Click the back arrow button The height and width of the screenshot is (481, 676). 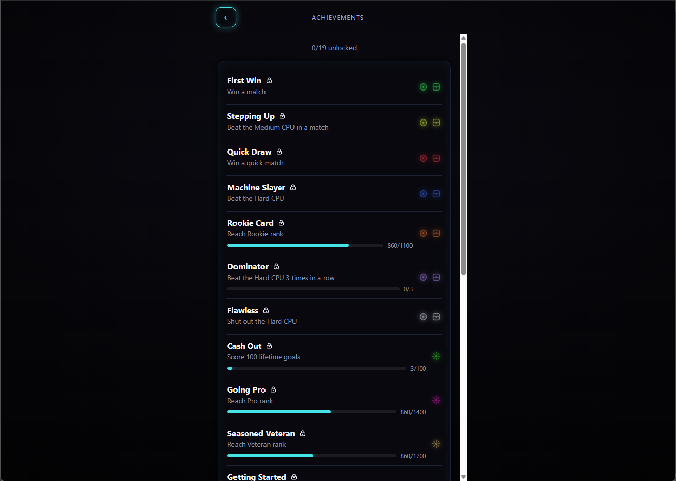click(x=226, y=17)
